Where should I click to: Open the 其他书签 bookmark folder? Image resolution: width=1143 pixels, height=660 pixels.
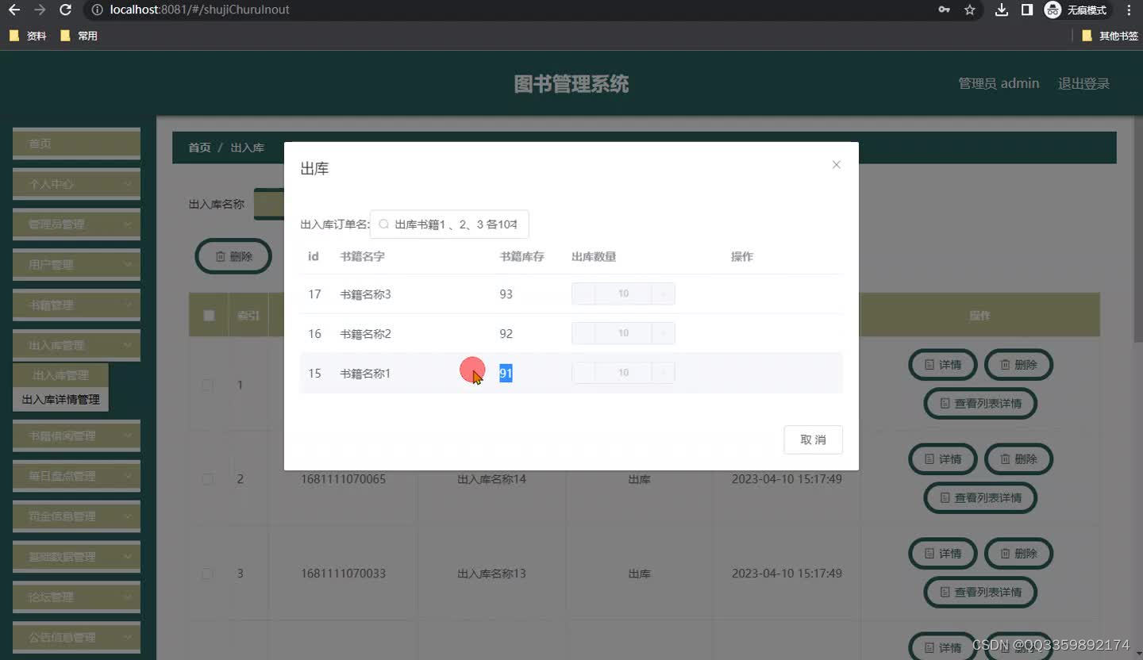point(1110,36)
